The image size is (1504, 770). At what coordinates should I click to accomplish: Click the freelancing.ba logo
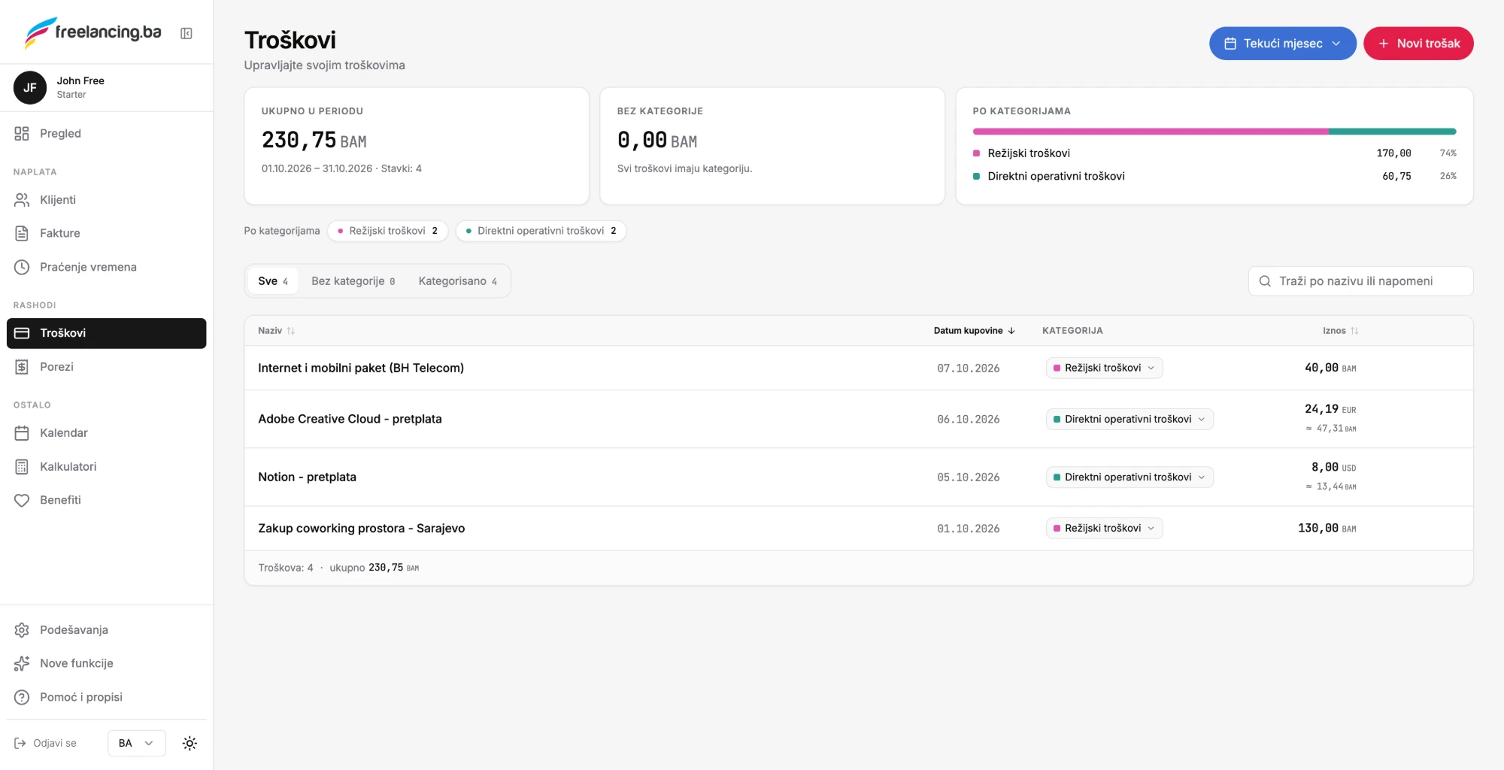93,32
